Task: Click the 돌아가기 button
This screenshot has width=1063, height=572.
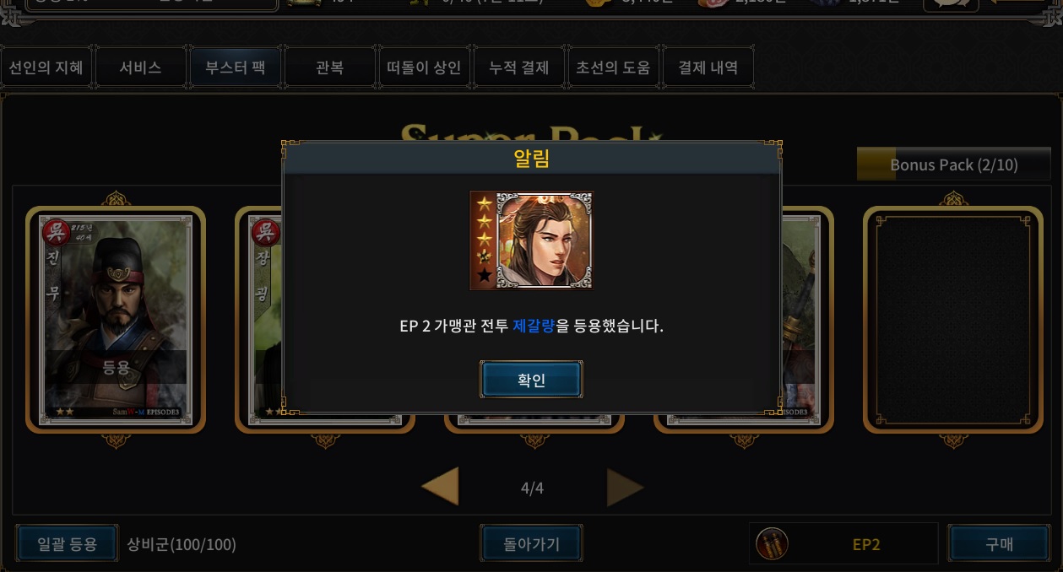Action: pyautogui.click(x=531, y=544)
